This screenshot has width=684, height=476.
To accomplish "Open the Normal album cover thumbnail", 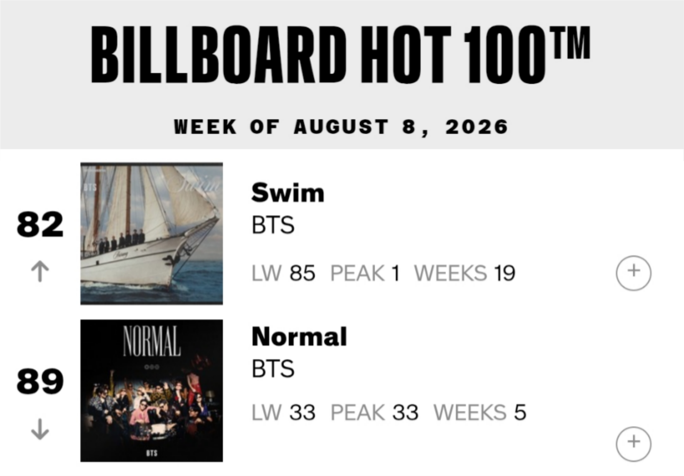I will click(152, 391).
